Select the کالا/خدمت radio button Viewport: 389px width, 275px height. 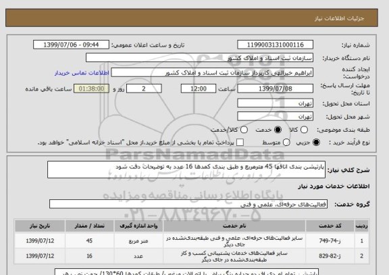point(244,130)
